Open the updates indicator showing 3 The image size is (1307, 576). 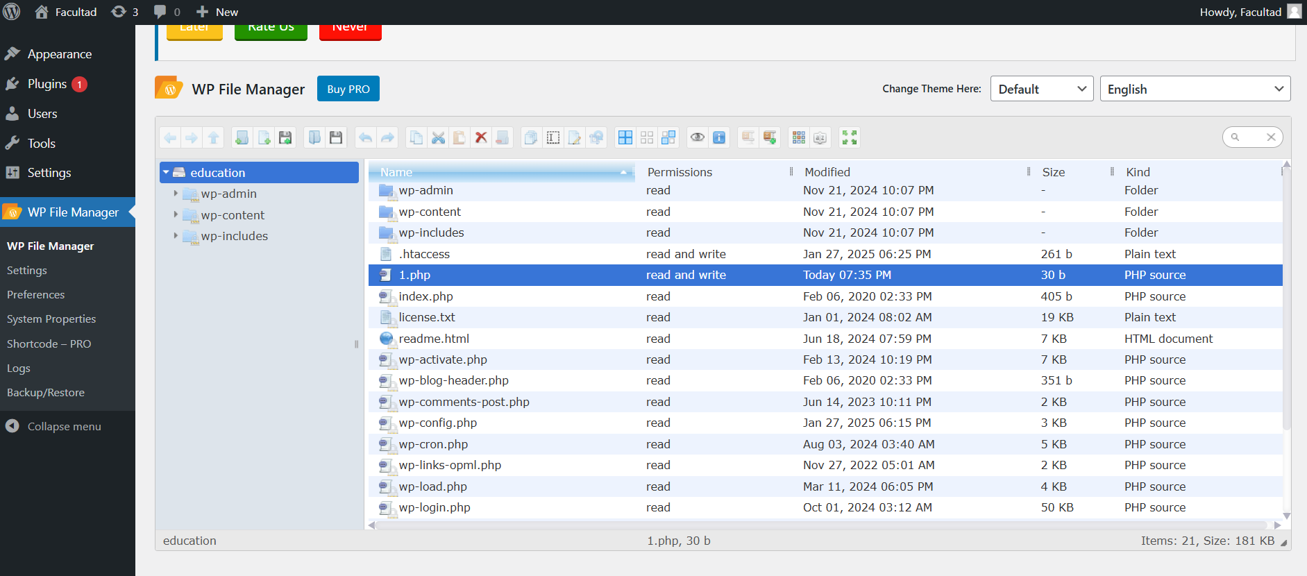tap(125, 12)
